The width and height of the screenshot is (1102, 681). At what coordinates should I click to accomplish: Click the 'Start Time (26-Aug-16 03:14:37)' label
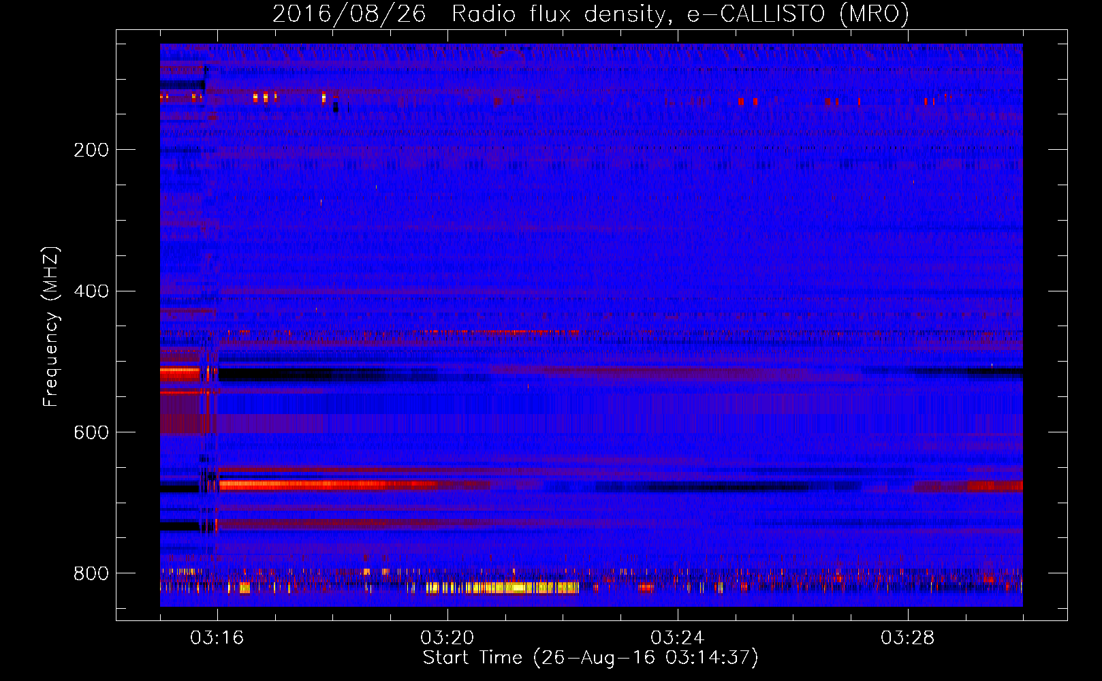591,657
